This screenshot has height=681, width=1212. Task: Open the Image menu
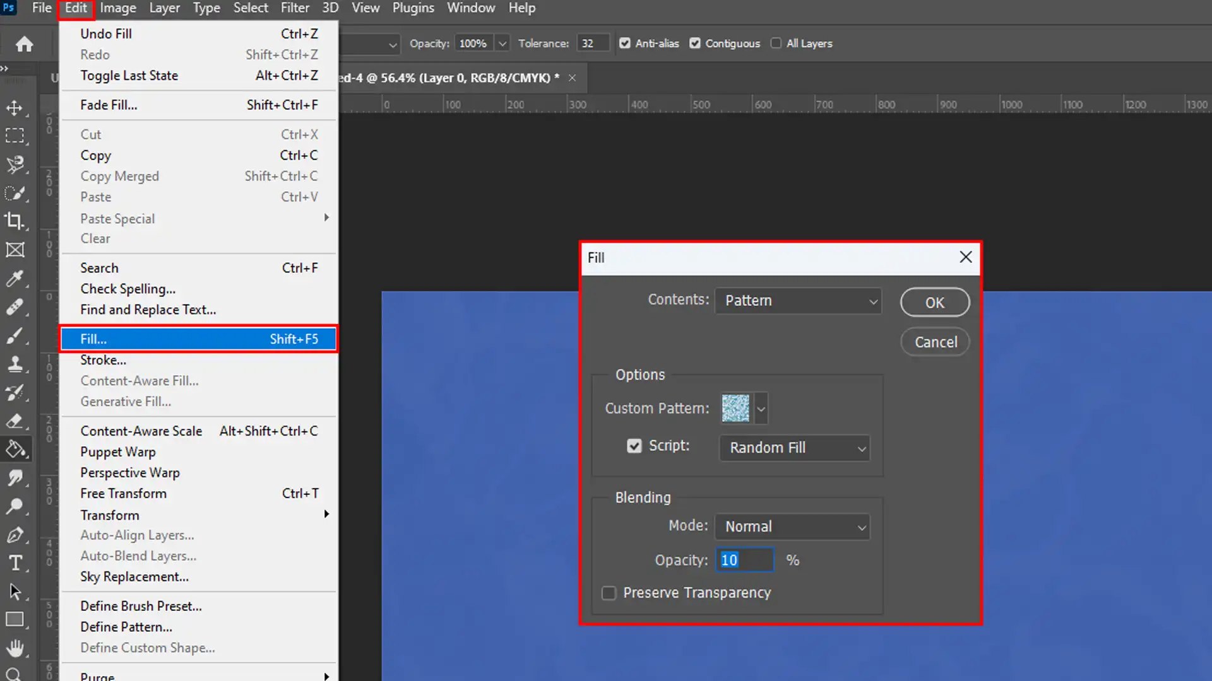[x=118, y=8]
